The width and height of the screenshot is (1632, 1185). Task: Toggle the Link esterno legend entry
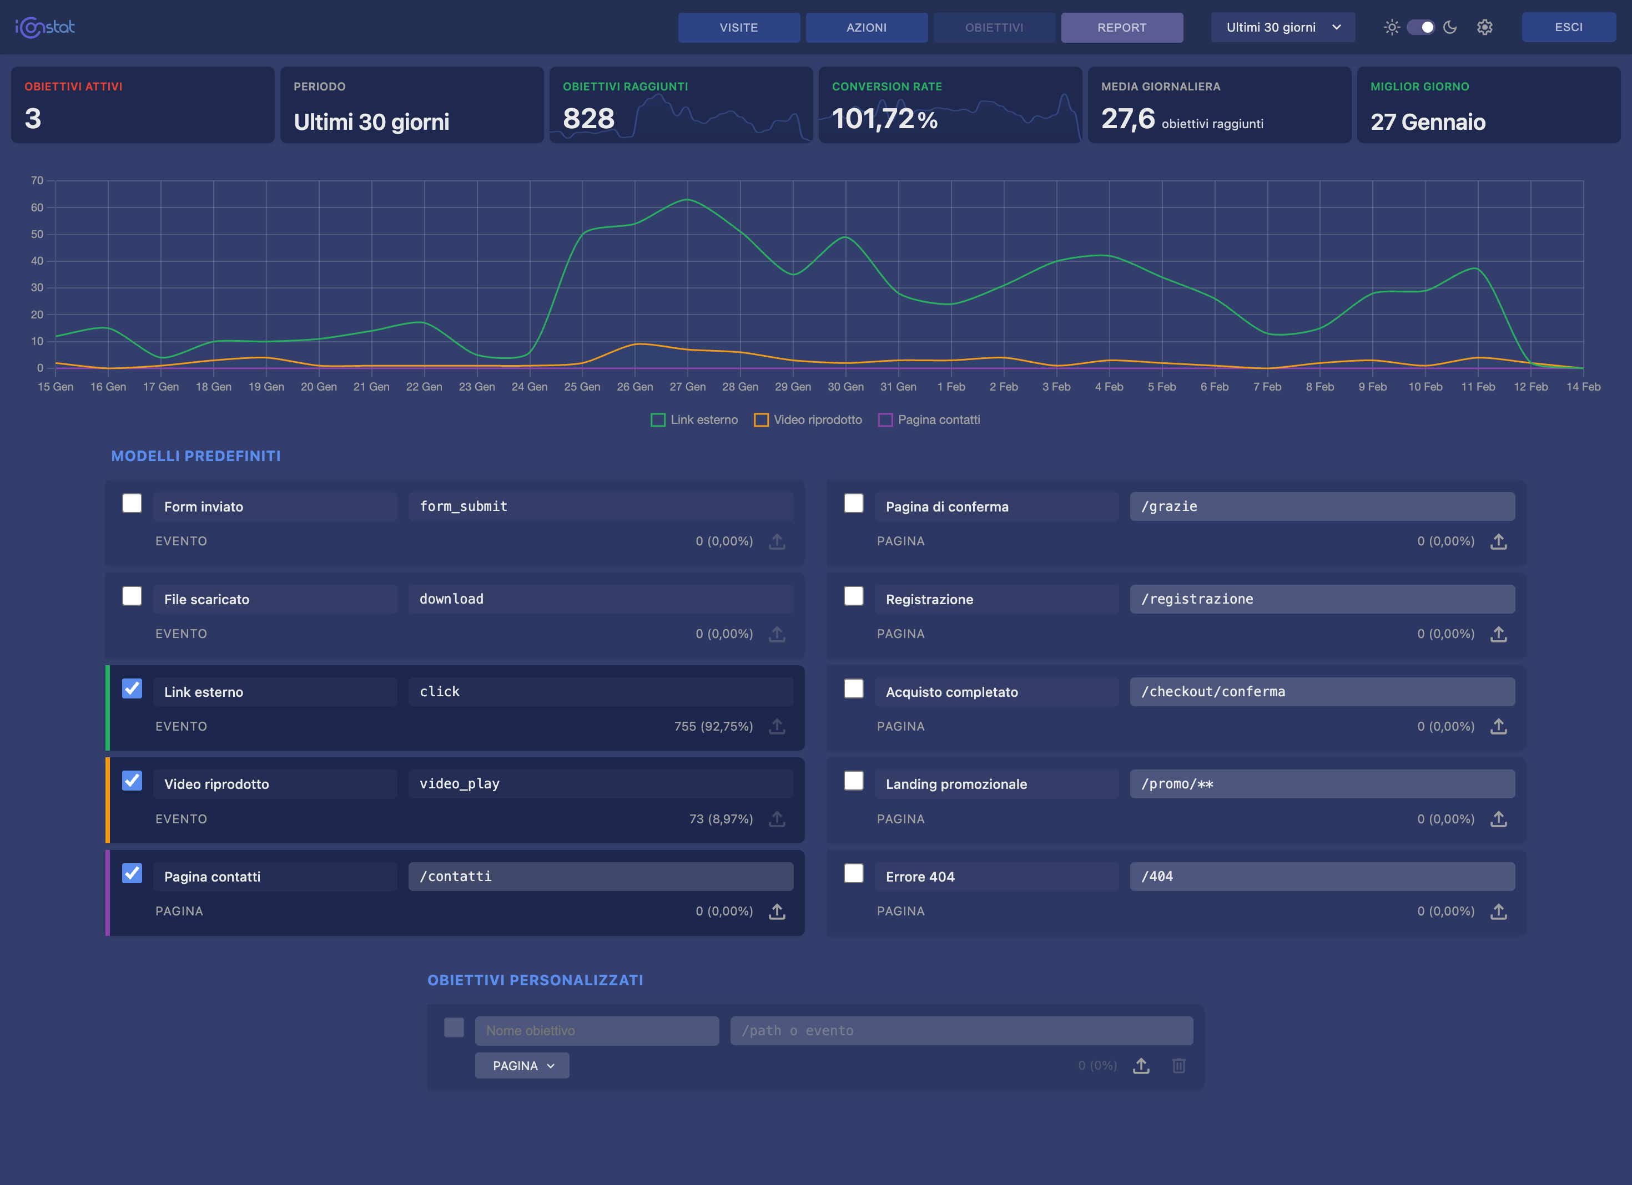pyautogui.click(x=694, y=419)
